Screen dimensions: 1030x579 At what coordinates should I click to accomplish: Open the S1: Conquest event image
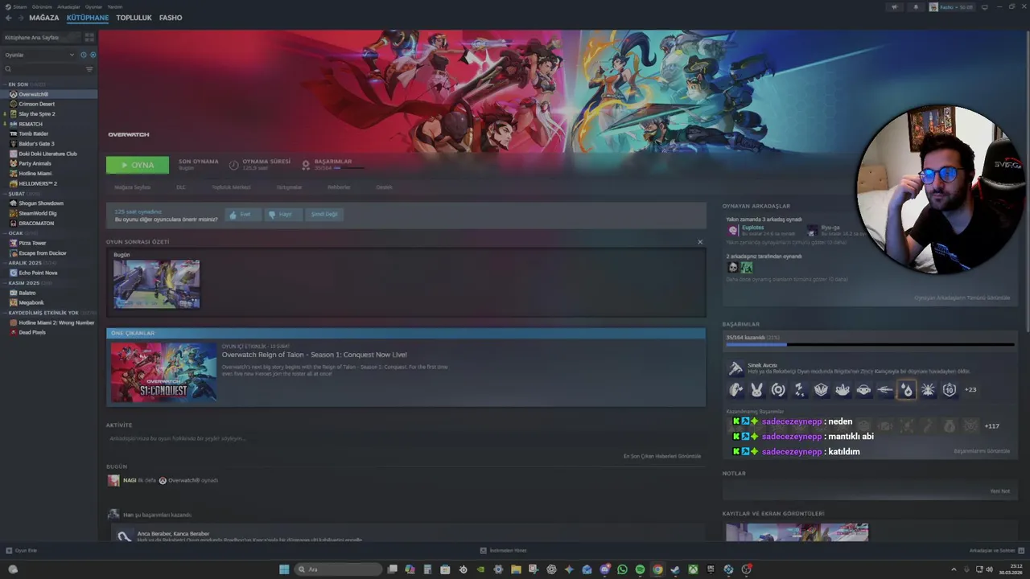click(x=164, y=372)
